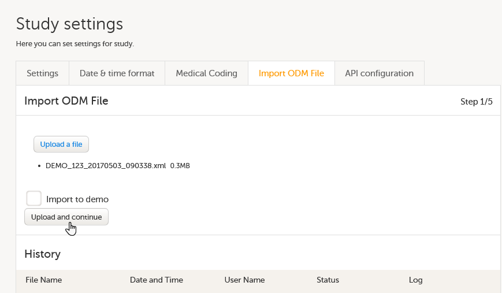Open the Settings tab
Image resolution: width=502 pixels, height=293 pixels.
42,73
